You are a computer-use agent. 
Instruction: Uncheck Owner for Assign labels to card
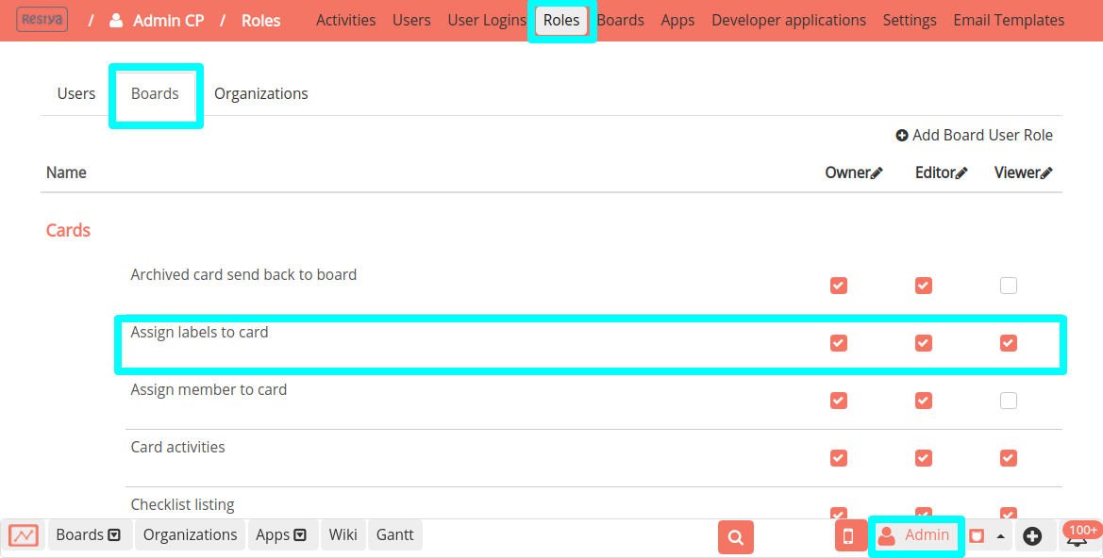[839, 343]
